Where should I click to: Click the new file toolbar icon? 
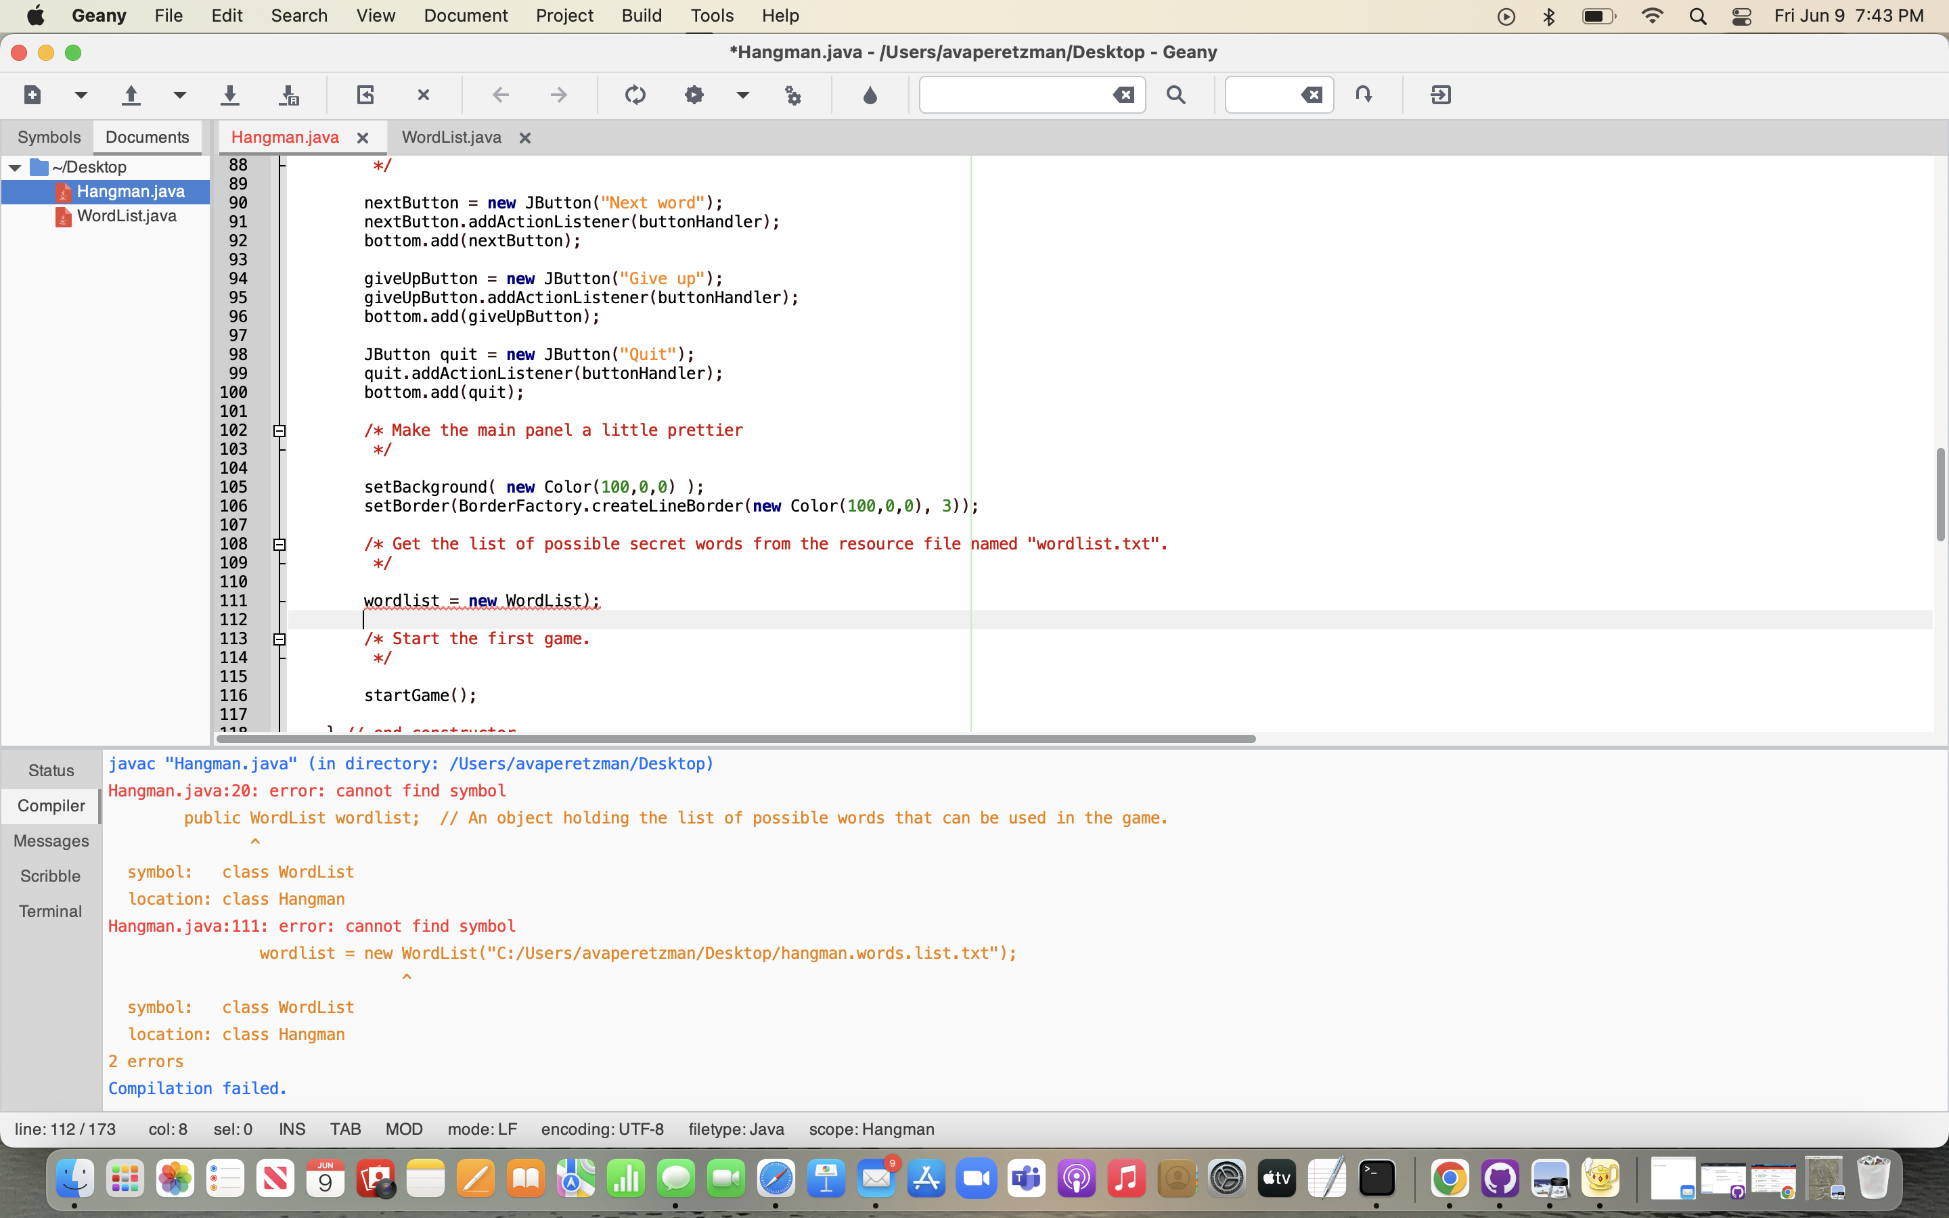point(32,95)
